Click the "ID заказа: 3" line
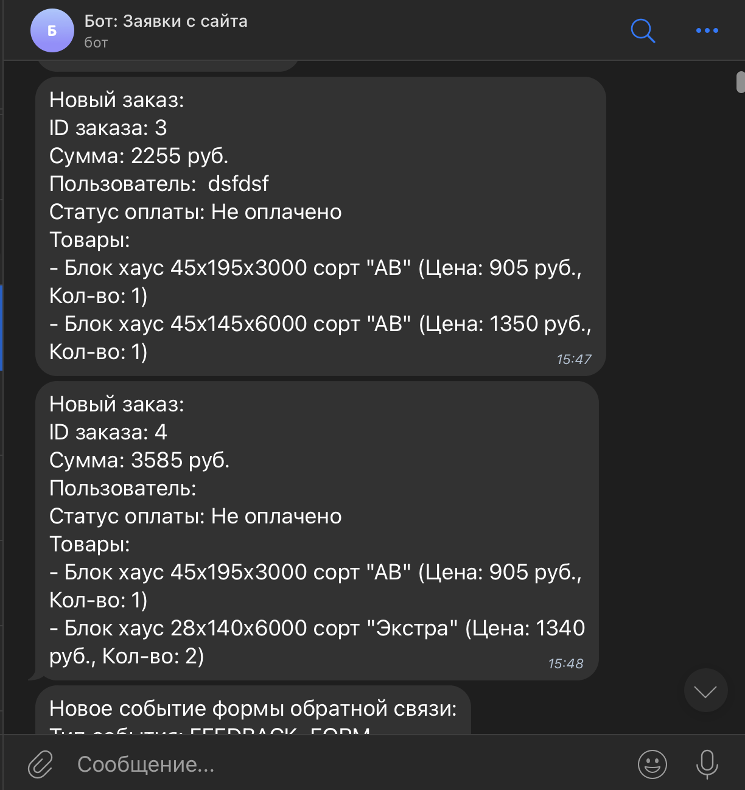This screenshot has height=790, width=745. coord(108,128)
